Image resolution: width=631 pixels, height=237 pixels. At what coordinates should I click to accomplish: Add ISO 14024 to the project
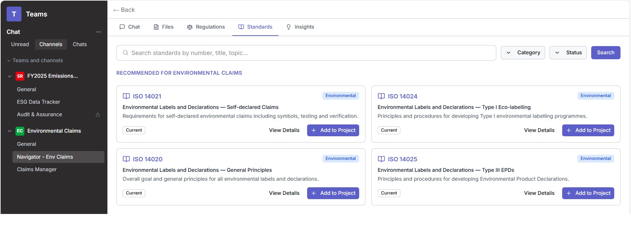click(588, 130)
